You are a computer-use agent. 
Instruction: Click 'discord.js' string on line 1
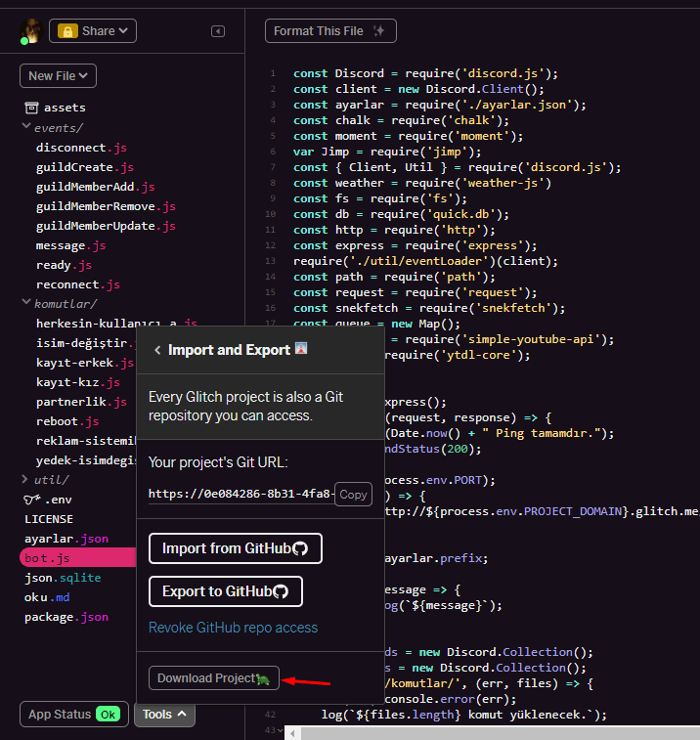click(x=503, y=73)
